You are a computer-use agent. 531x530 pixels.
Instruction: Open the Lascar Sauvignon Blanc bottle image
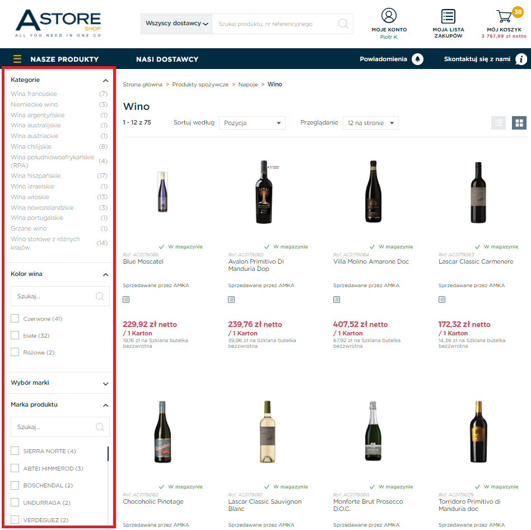[x=268, y=432]
